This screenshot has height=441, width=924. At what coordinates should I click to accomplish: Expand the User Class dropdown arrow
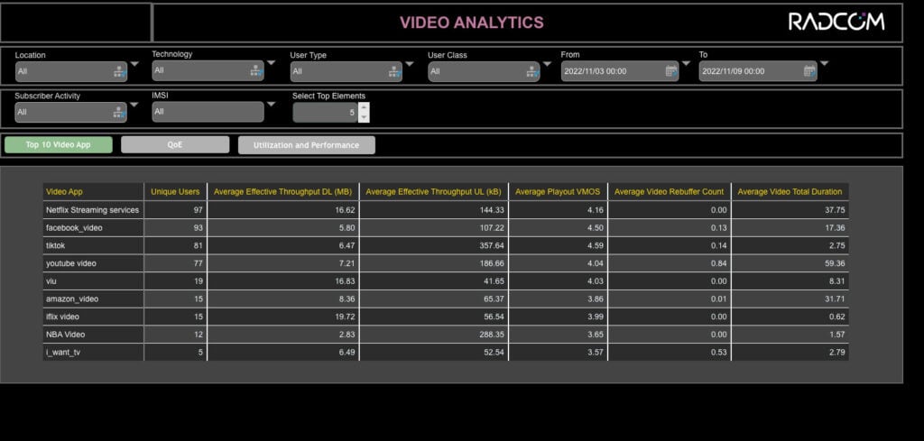[547, 64]
